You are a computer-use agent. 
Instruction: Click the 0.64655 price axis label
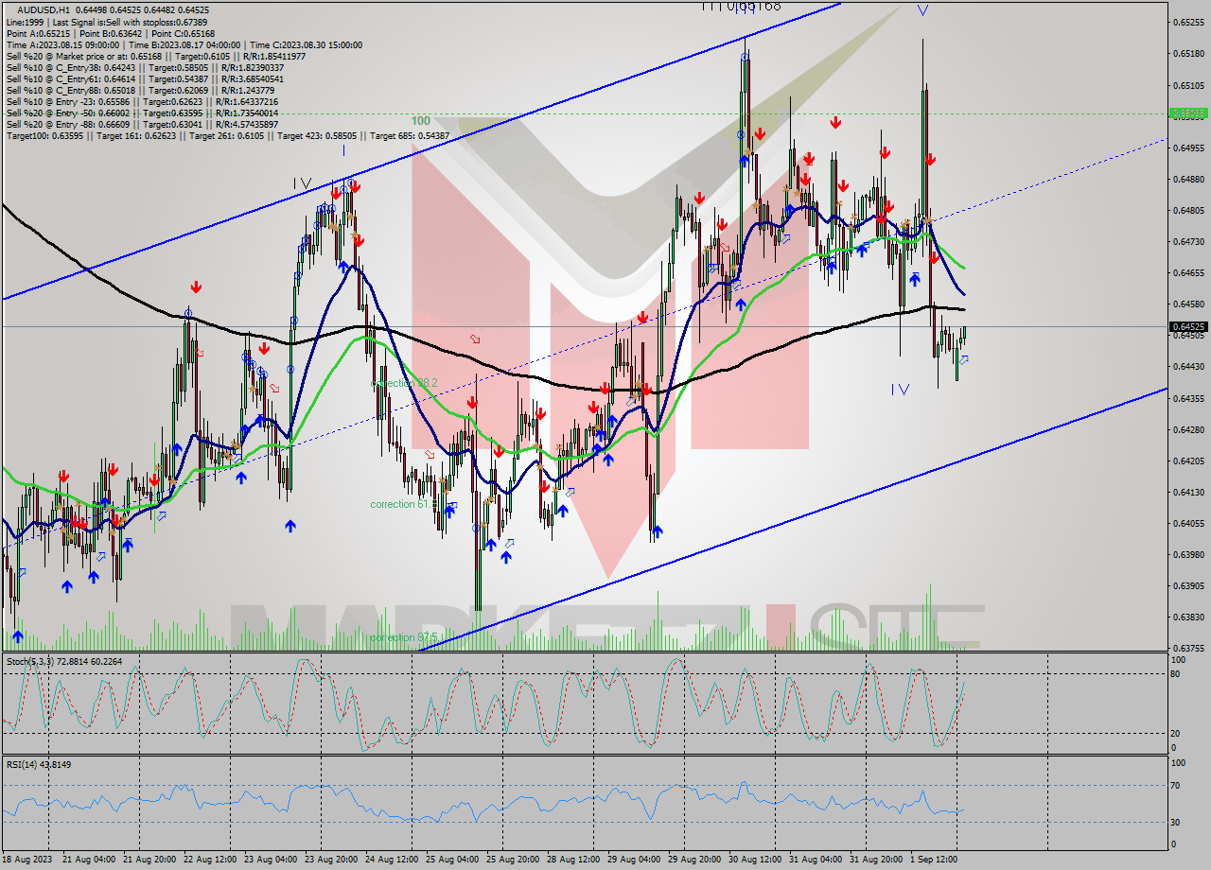click(1188, 272)
